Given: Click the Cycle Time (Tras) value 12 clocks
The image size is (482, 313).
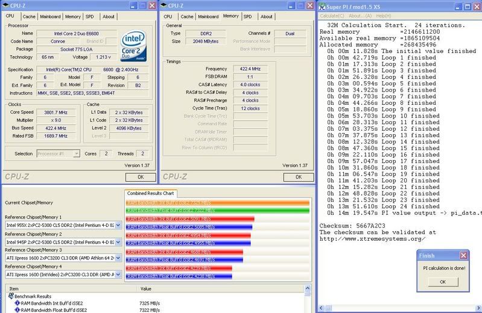Looking at the screenshot, I should click(250, 108).
